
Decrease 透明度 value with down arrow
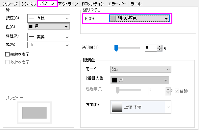tap(160, 50)
